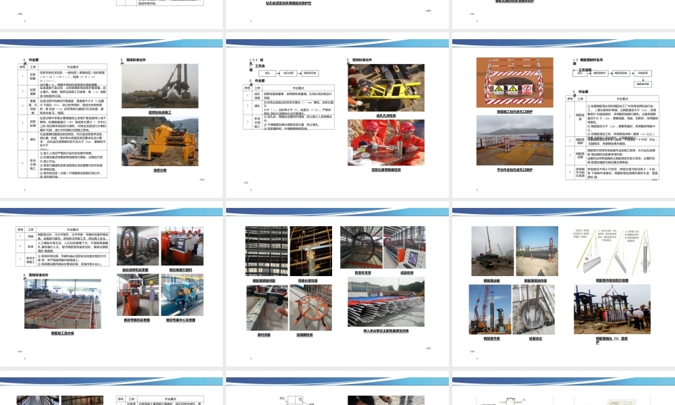Select the rebar cage lifting sequence diagram
675x405 pixels.
[x=612, y=252]
